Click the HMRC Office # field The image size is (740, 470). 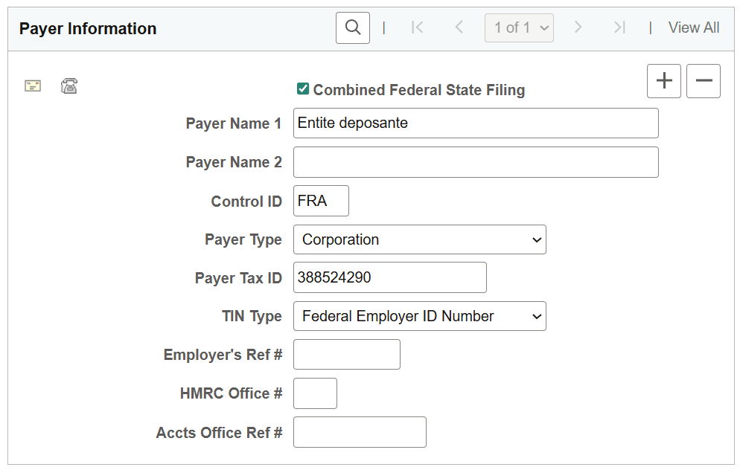(314, 393)
